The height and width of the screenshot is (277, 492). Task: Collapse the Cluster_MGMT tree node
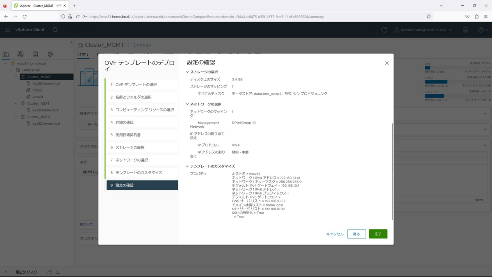[16, 77]
